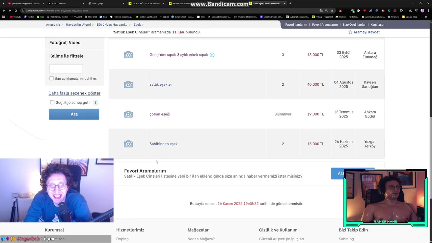The width and height of the screenshot is (432, 243).
Task: Bookmark this page with the star icon
Action: coord(332,10)
